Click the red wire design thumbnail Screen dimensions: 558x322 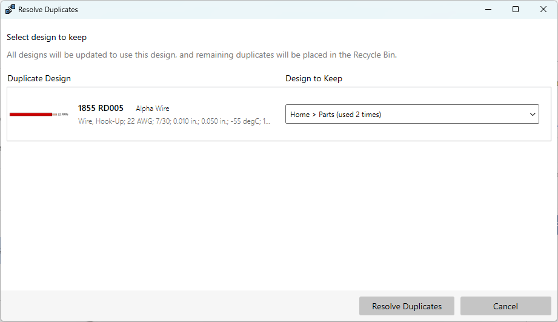(x=38, y=115)
